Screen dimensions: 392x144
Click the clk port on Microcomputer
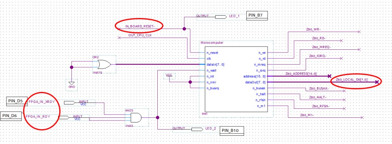(x=209, y=59)
